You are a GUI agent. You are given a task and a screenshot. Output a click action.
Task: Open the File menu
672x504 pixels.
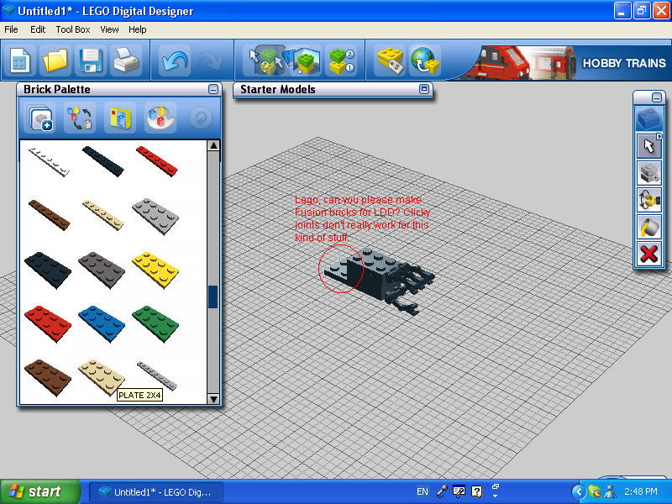point(11,29)
